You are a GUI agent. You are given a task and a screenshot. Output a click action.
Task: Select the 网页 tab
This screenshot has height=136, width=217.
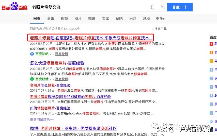(37, 19)
